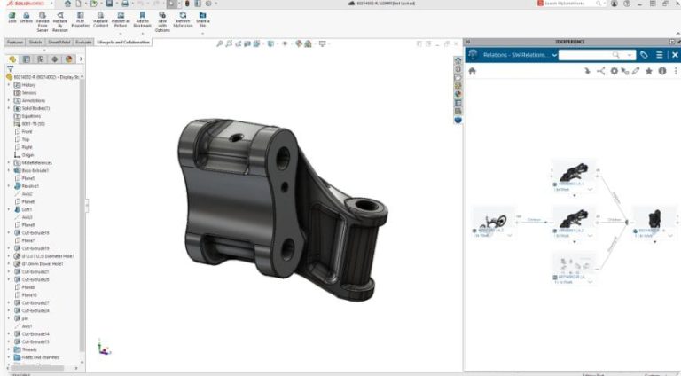Select the Loft1 feature in the tree
Screen dimensions: 681x376
pyautogui.click(x=27, y=209)
